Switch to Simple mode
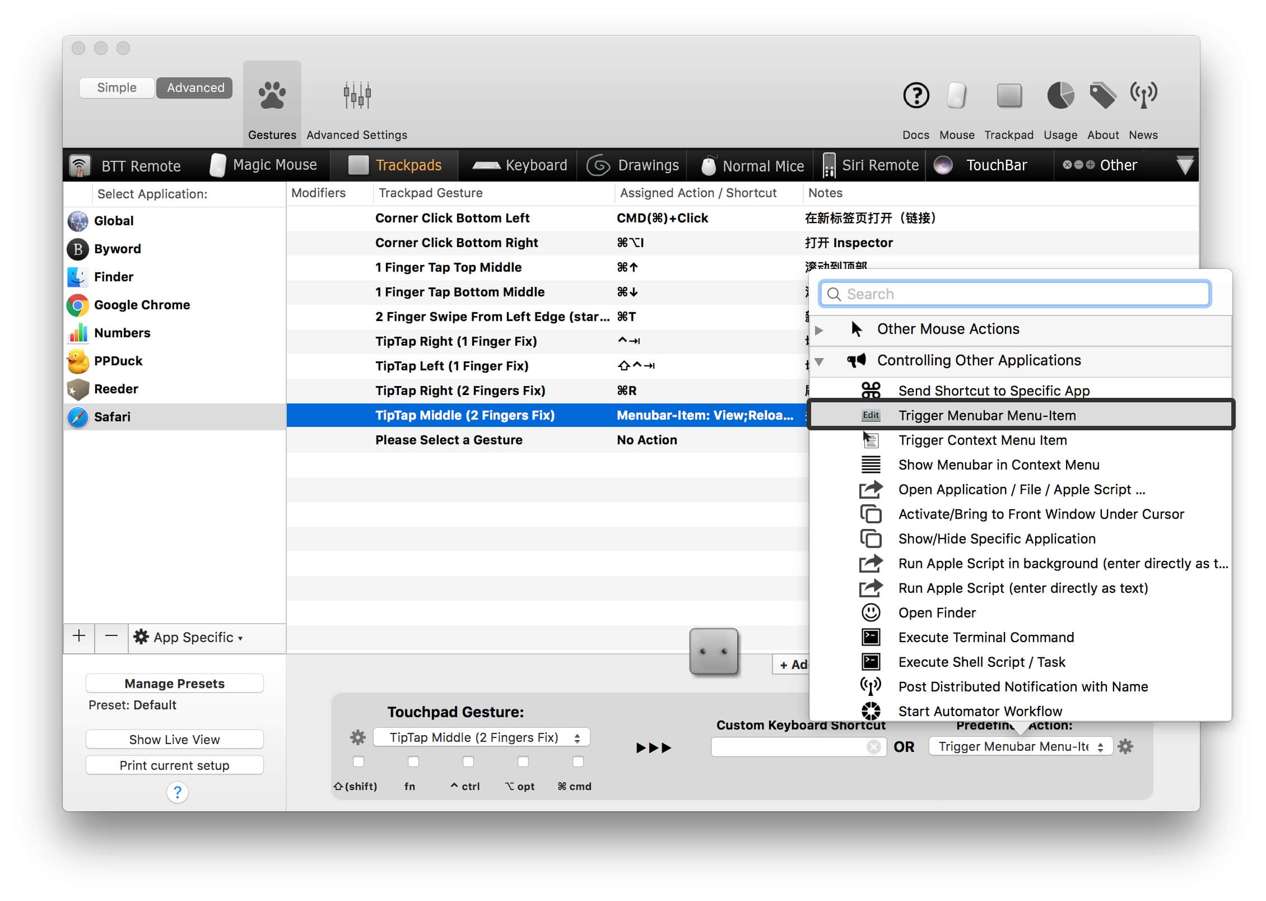 [117, 88]
